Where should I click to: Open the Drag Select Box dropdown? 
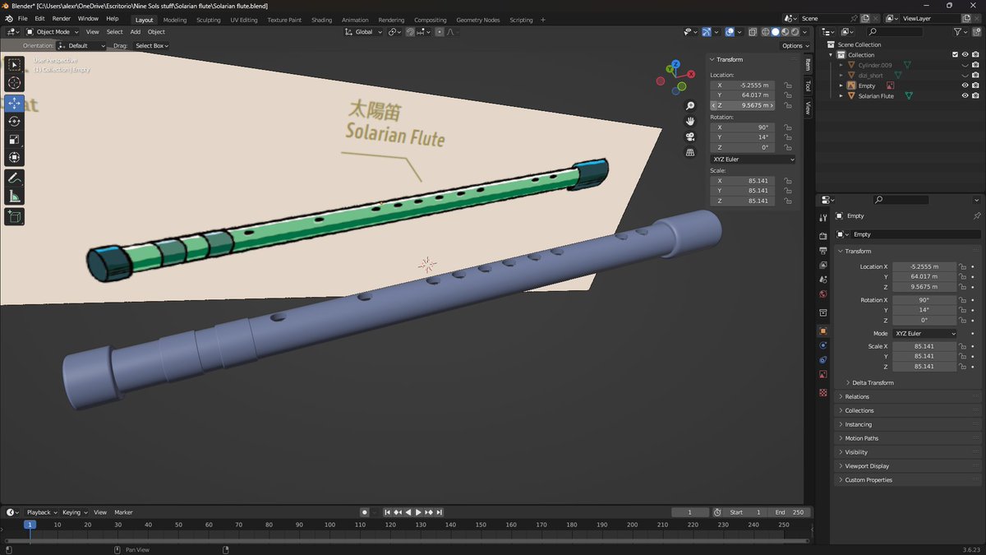click(x=154, y=46)
